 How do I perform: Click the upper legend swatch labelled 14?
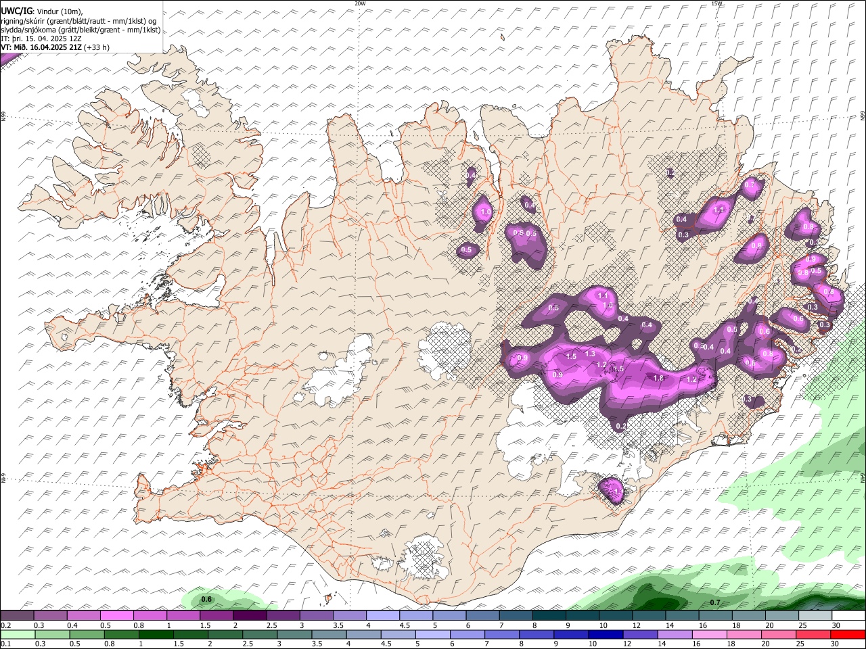[681, 615]
